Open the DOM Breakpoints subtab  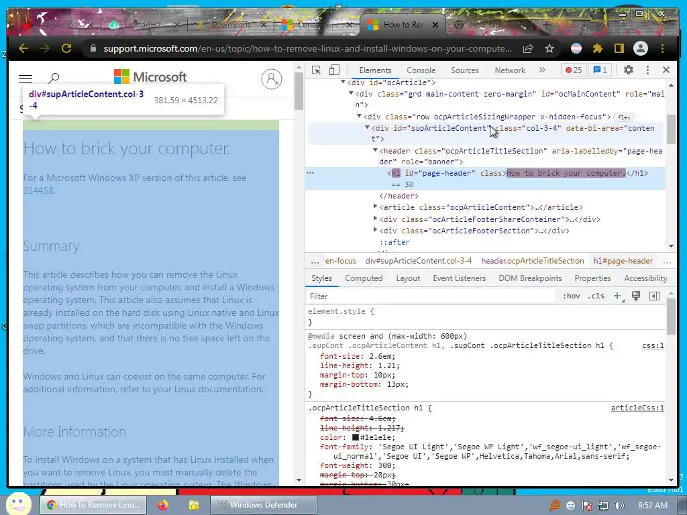[x=530, y=278]
